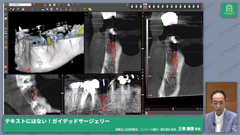Click the blue sphere rendering icon
This screenshot has height=135, width=240.
[x=47, y=9]
